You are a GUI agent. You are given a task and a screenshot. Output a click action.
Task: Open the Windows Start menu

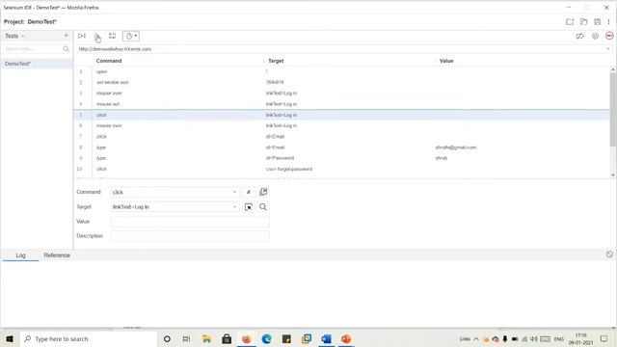click(x=10, y=338)
